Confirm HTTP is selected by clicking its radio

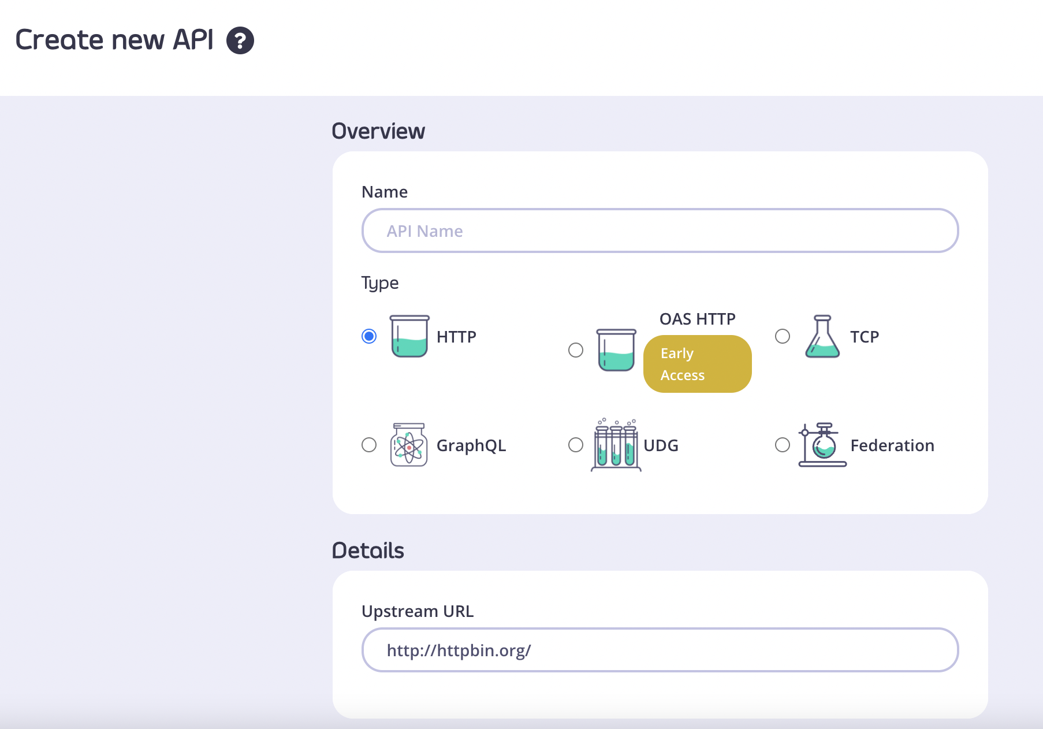pyautogui.click(x=370, y=336)
